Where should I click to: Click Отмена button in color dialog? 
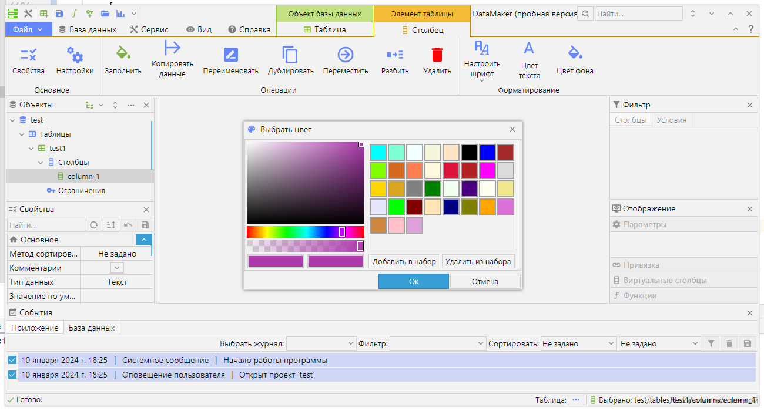pos(485,281)
